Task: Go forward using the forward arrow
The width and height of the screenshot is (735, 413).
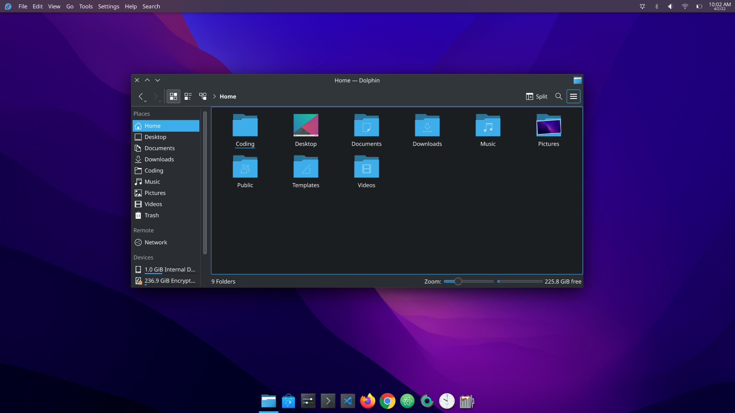Action: click(155, 96)
